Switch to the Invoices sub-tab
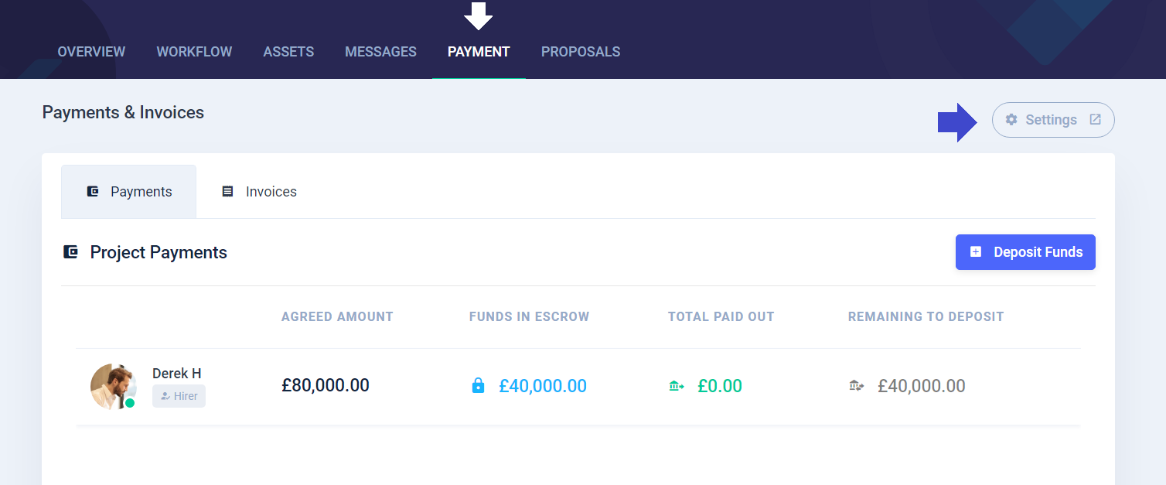This screenshot has width=1166, height=485. pos(260,191)
